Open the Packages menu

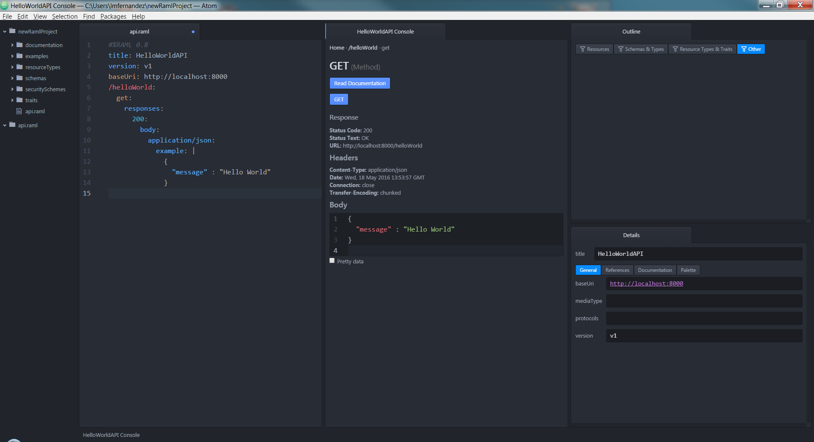(x=113, y=16)
